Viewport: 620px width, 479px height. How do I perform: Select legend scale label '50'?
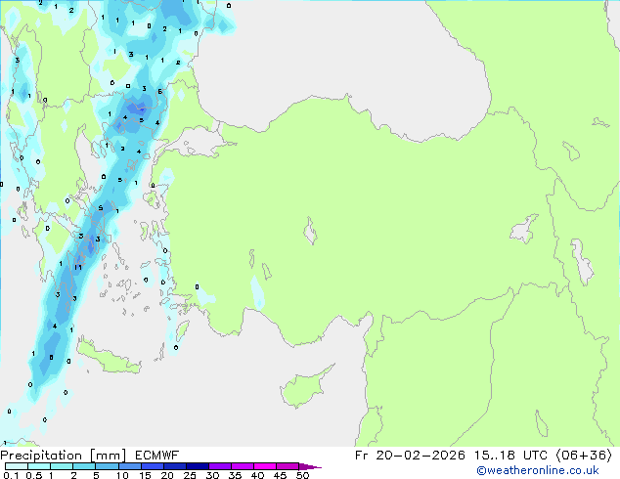302,475
